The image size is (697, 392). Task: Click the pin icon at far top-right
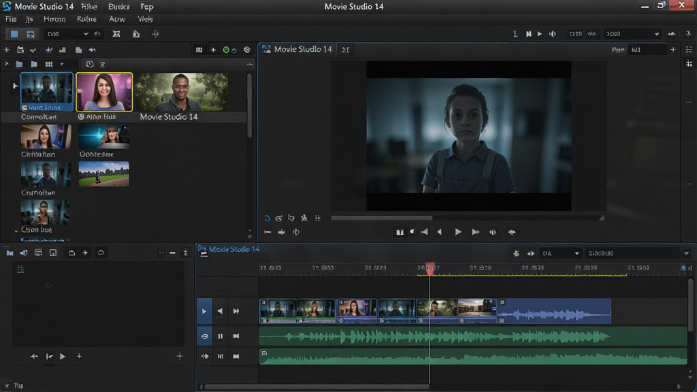[689, 34]
